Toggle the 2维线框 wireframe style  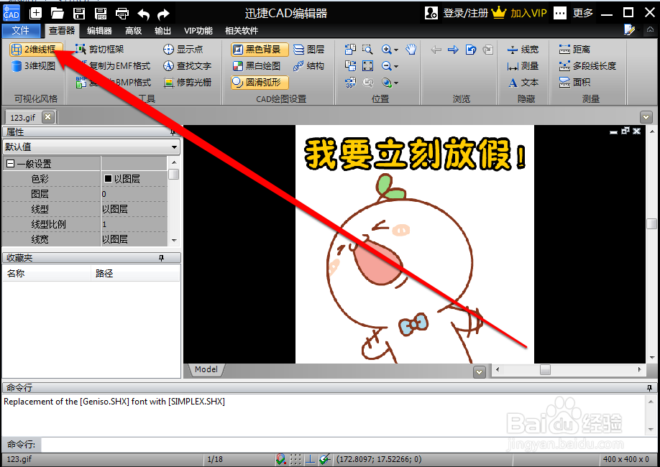coord(36,50)
